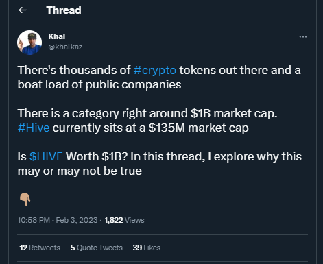Click the pointing-down hand emoji
This screenshot has height=264, width=323.
25,200
